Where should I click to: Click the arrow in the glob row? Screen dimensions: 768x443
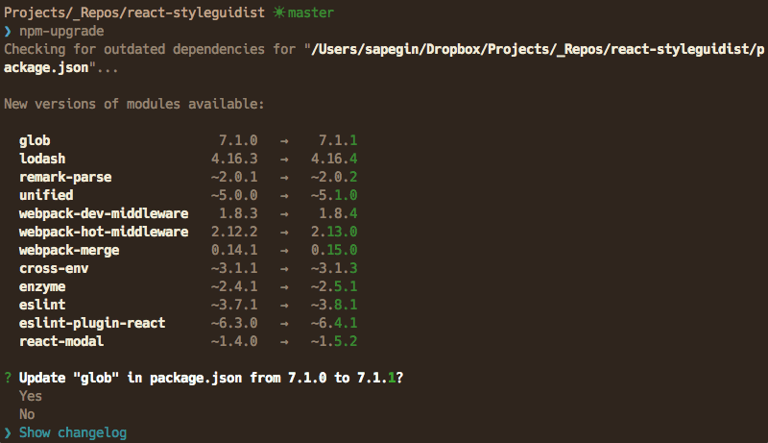click(284, 141)
